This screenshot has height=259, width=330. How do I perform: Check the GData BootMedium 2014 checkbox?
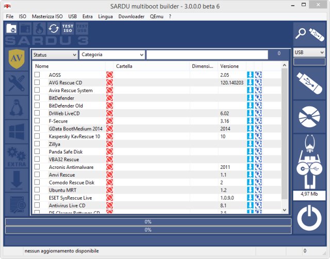point(37,128)
